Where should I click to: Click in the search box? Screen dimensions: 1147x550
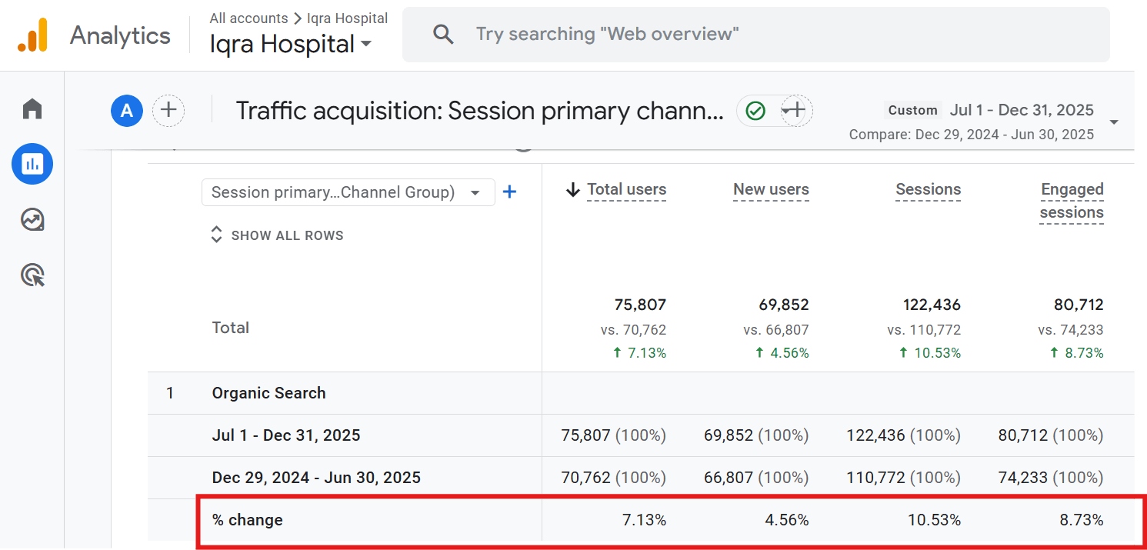(755, 35)
